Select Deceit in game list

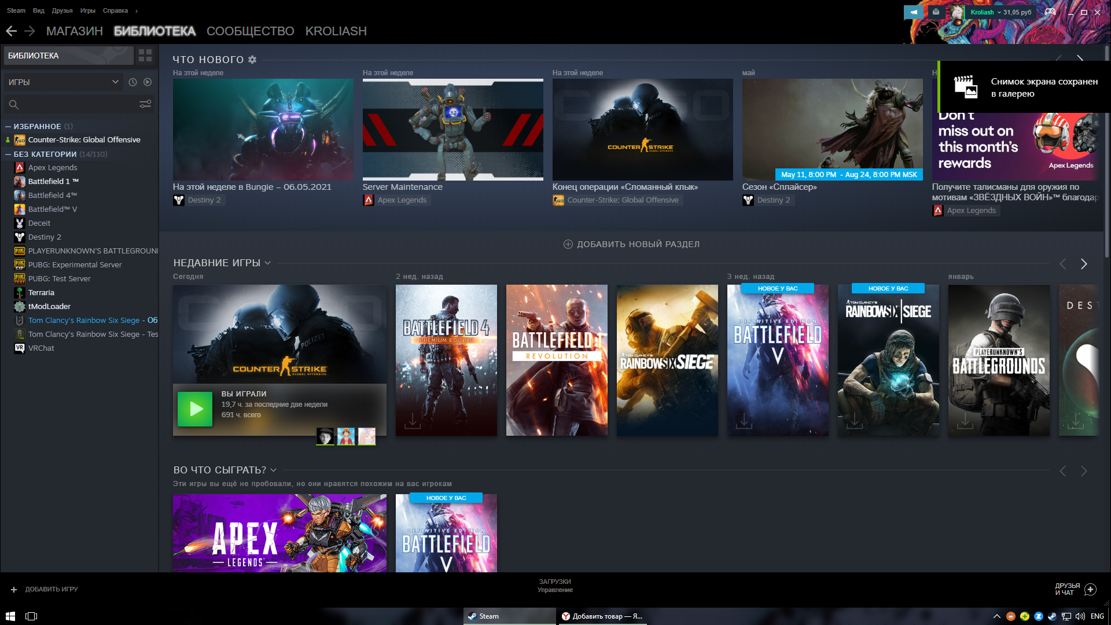39,223
